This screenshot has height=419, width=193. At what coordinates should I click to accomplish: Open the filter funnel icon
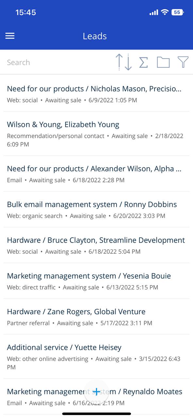pos(183,62)
